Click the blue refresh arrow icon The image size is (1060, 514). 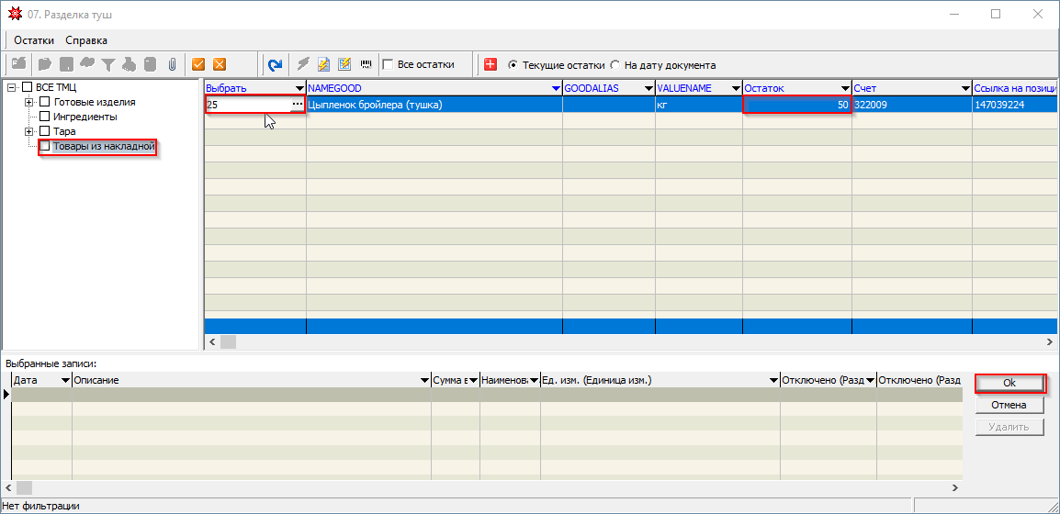(x=275, y=64)
